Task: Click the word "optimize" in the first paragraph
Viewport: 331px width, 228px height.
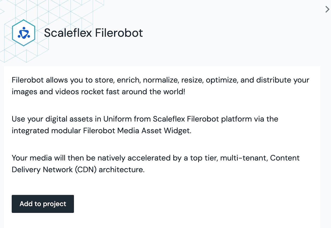Action: [221, 80]
